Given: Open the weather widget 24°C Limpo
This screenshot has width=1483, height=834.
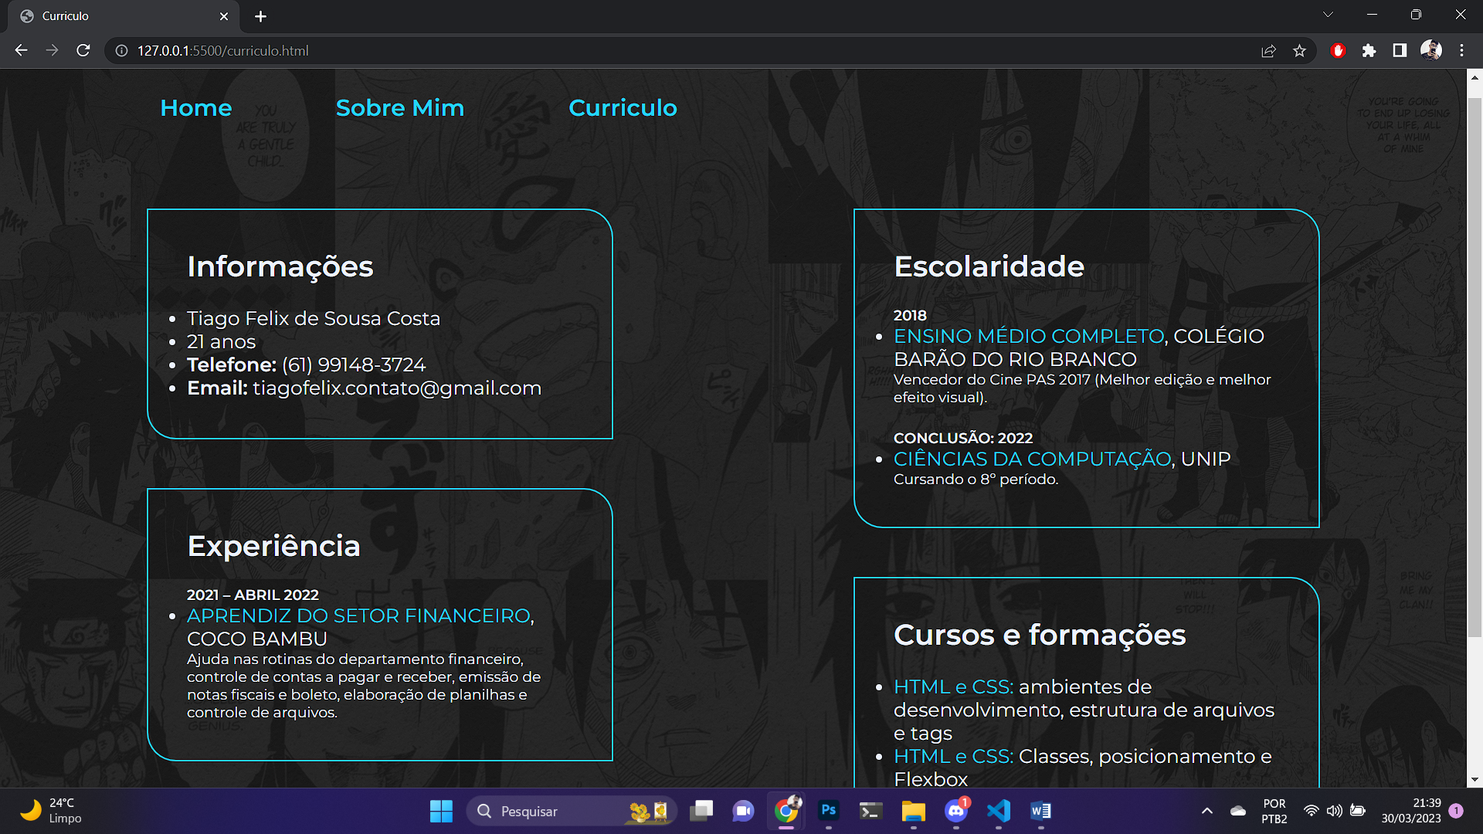Looking at the screenshot, I should click(x=50, y=811).
